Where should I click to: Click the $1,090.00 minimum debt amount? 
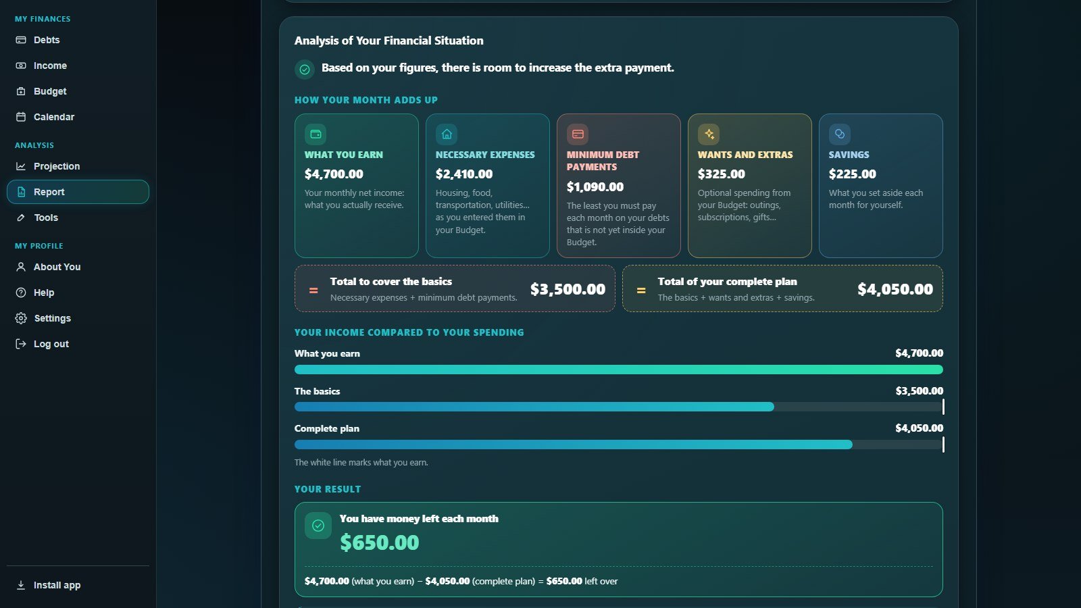595,187
